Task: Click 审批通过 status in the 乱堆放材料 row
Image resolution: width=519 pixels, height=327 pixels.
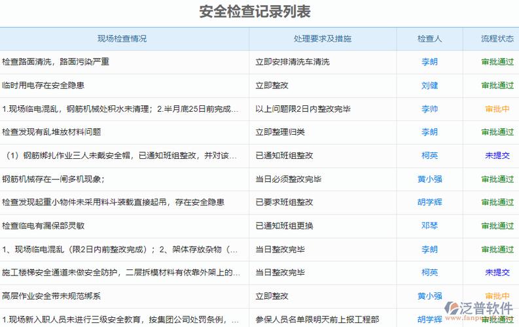Action: click(497, 132)
